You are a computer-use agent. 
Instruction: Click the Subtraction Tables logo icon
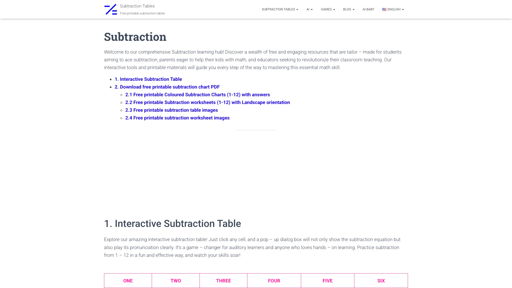tap(111, 9)
